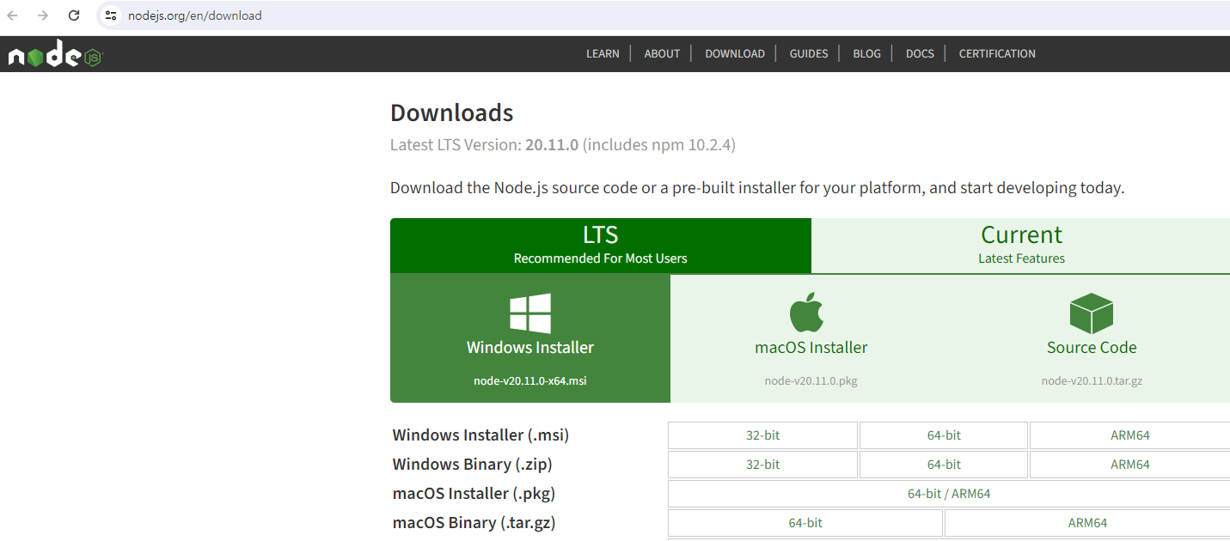The height and width of the screenshot is (541, 1230).
Task: Download 64-bit macOS Binary (.tar.gz)
Action: click(805, 523)
